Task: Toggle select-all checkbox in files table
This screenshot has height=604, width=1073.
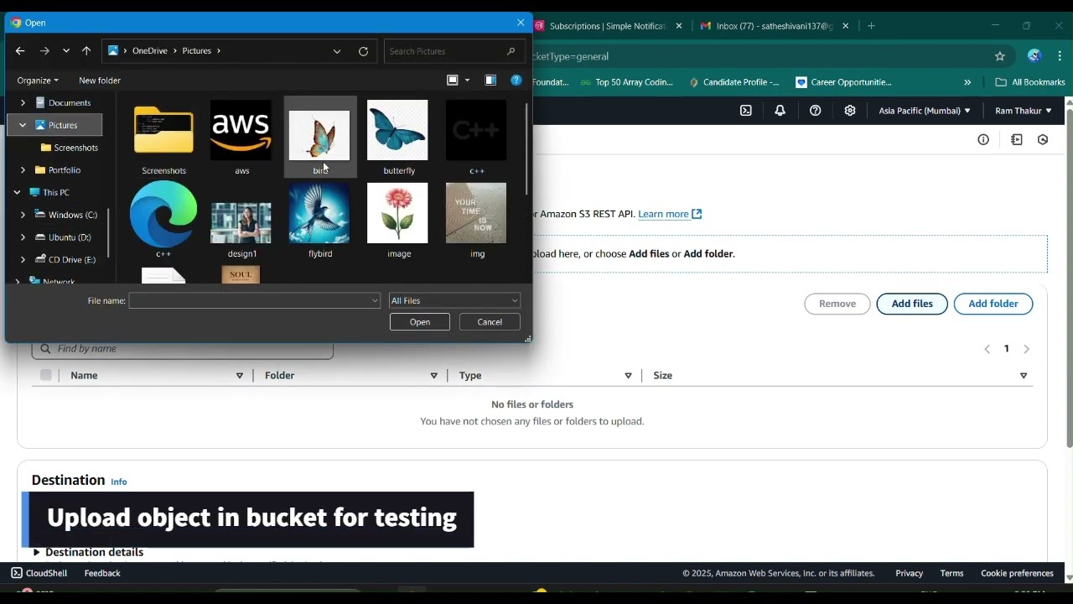Action: coord(46,375)
